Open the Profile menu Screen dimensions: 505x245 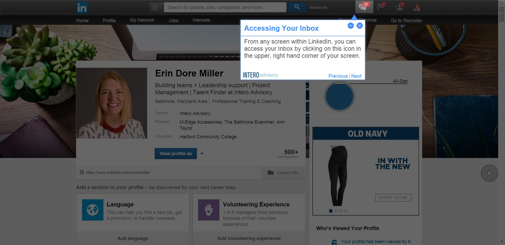109,20
